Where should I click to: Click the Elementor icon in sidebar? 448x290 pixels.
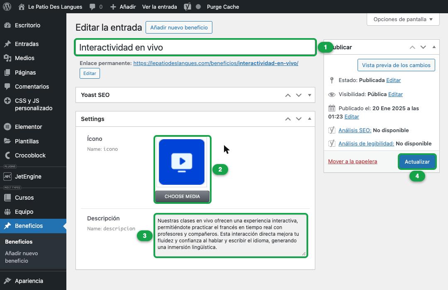[7, 127]
